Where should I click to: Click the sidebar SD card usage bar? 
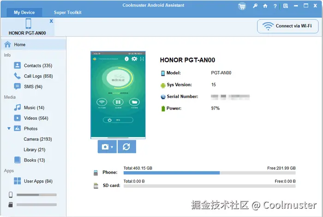[36, 205]
